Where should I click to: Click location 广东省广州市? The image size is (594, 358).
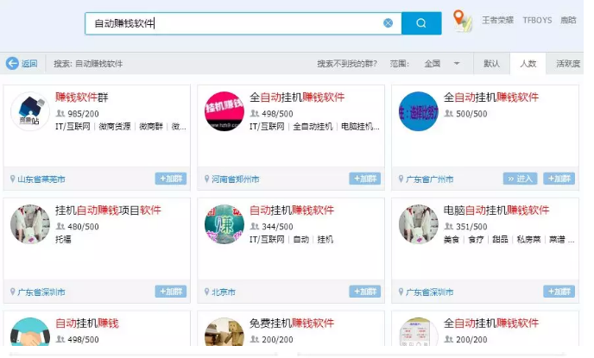430,179
